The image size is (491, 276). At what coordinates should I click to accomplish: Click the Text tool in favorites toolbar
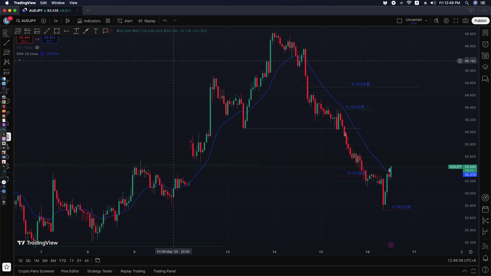tap(96, 31)
